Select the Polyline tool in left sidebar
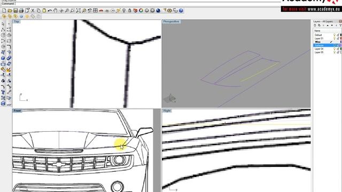 (x=3, y=29)
